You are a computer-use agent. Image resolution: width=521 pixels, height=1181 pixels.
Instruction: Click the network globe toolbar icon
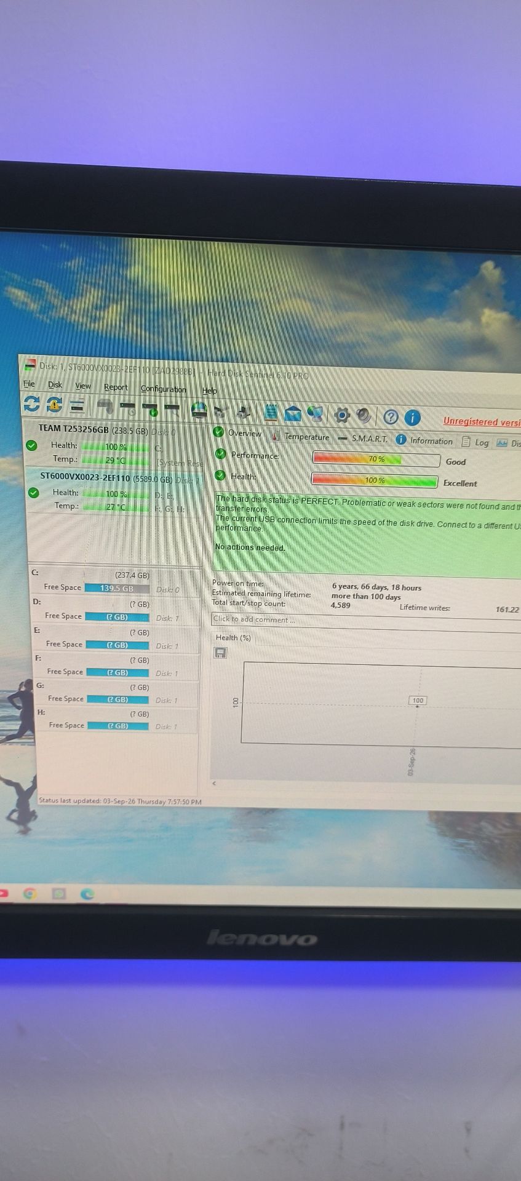click(315, 414)
